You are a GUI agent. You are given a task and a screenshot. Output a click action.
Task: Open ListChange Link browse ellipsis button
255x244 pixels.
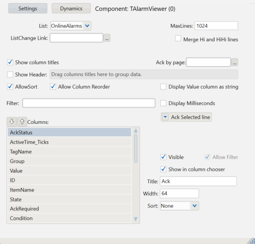pos(107,38)
